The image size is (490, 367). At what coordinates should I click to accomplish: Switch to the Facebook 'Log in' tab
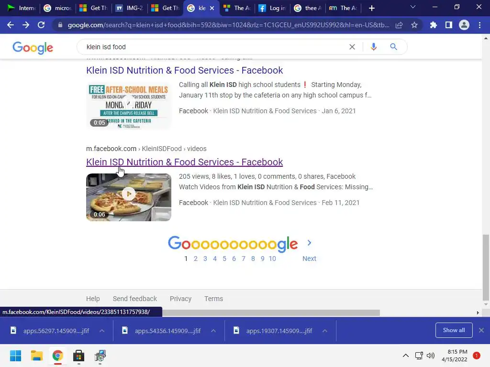click(x=273, y=9)
